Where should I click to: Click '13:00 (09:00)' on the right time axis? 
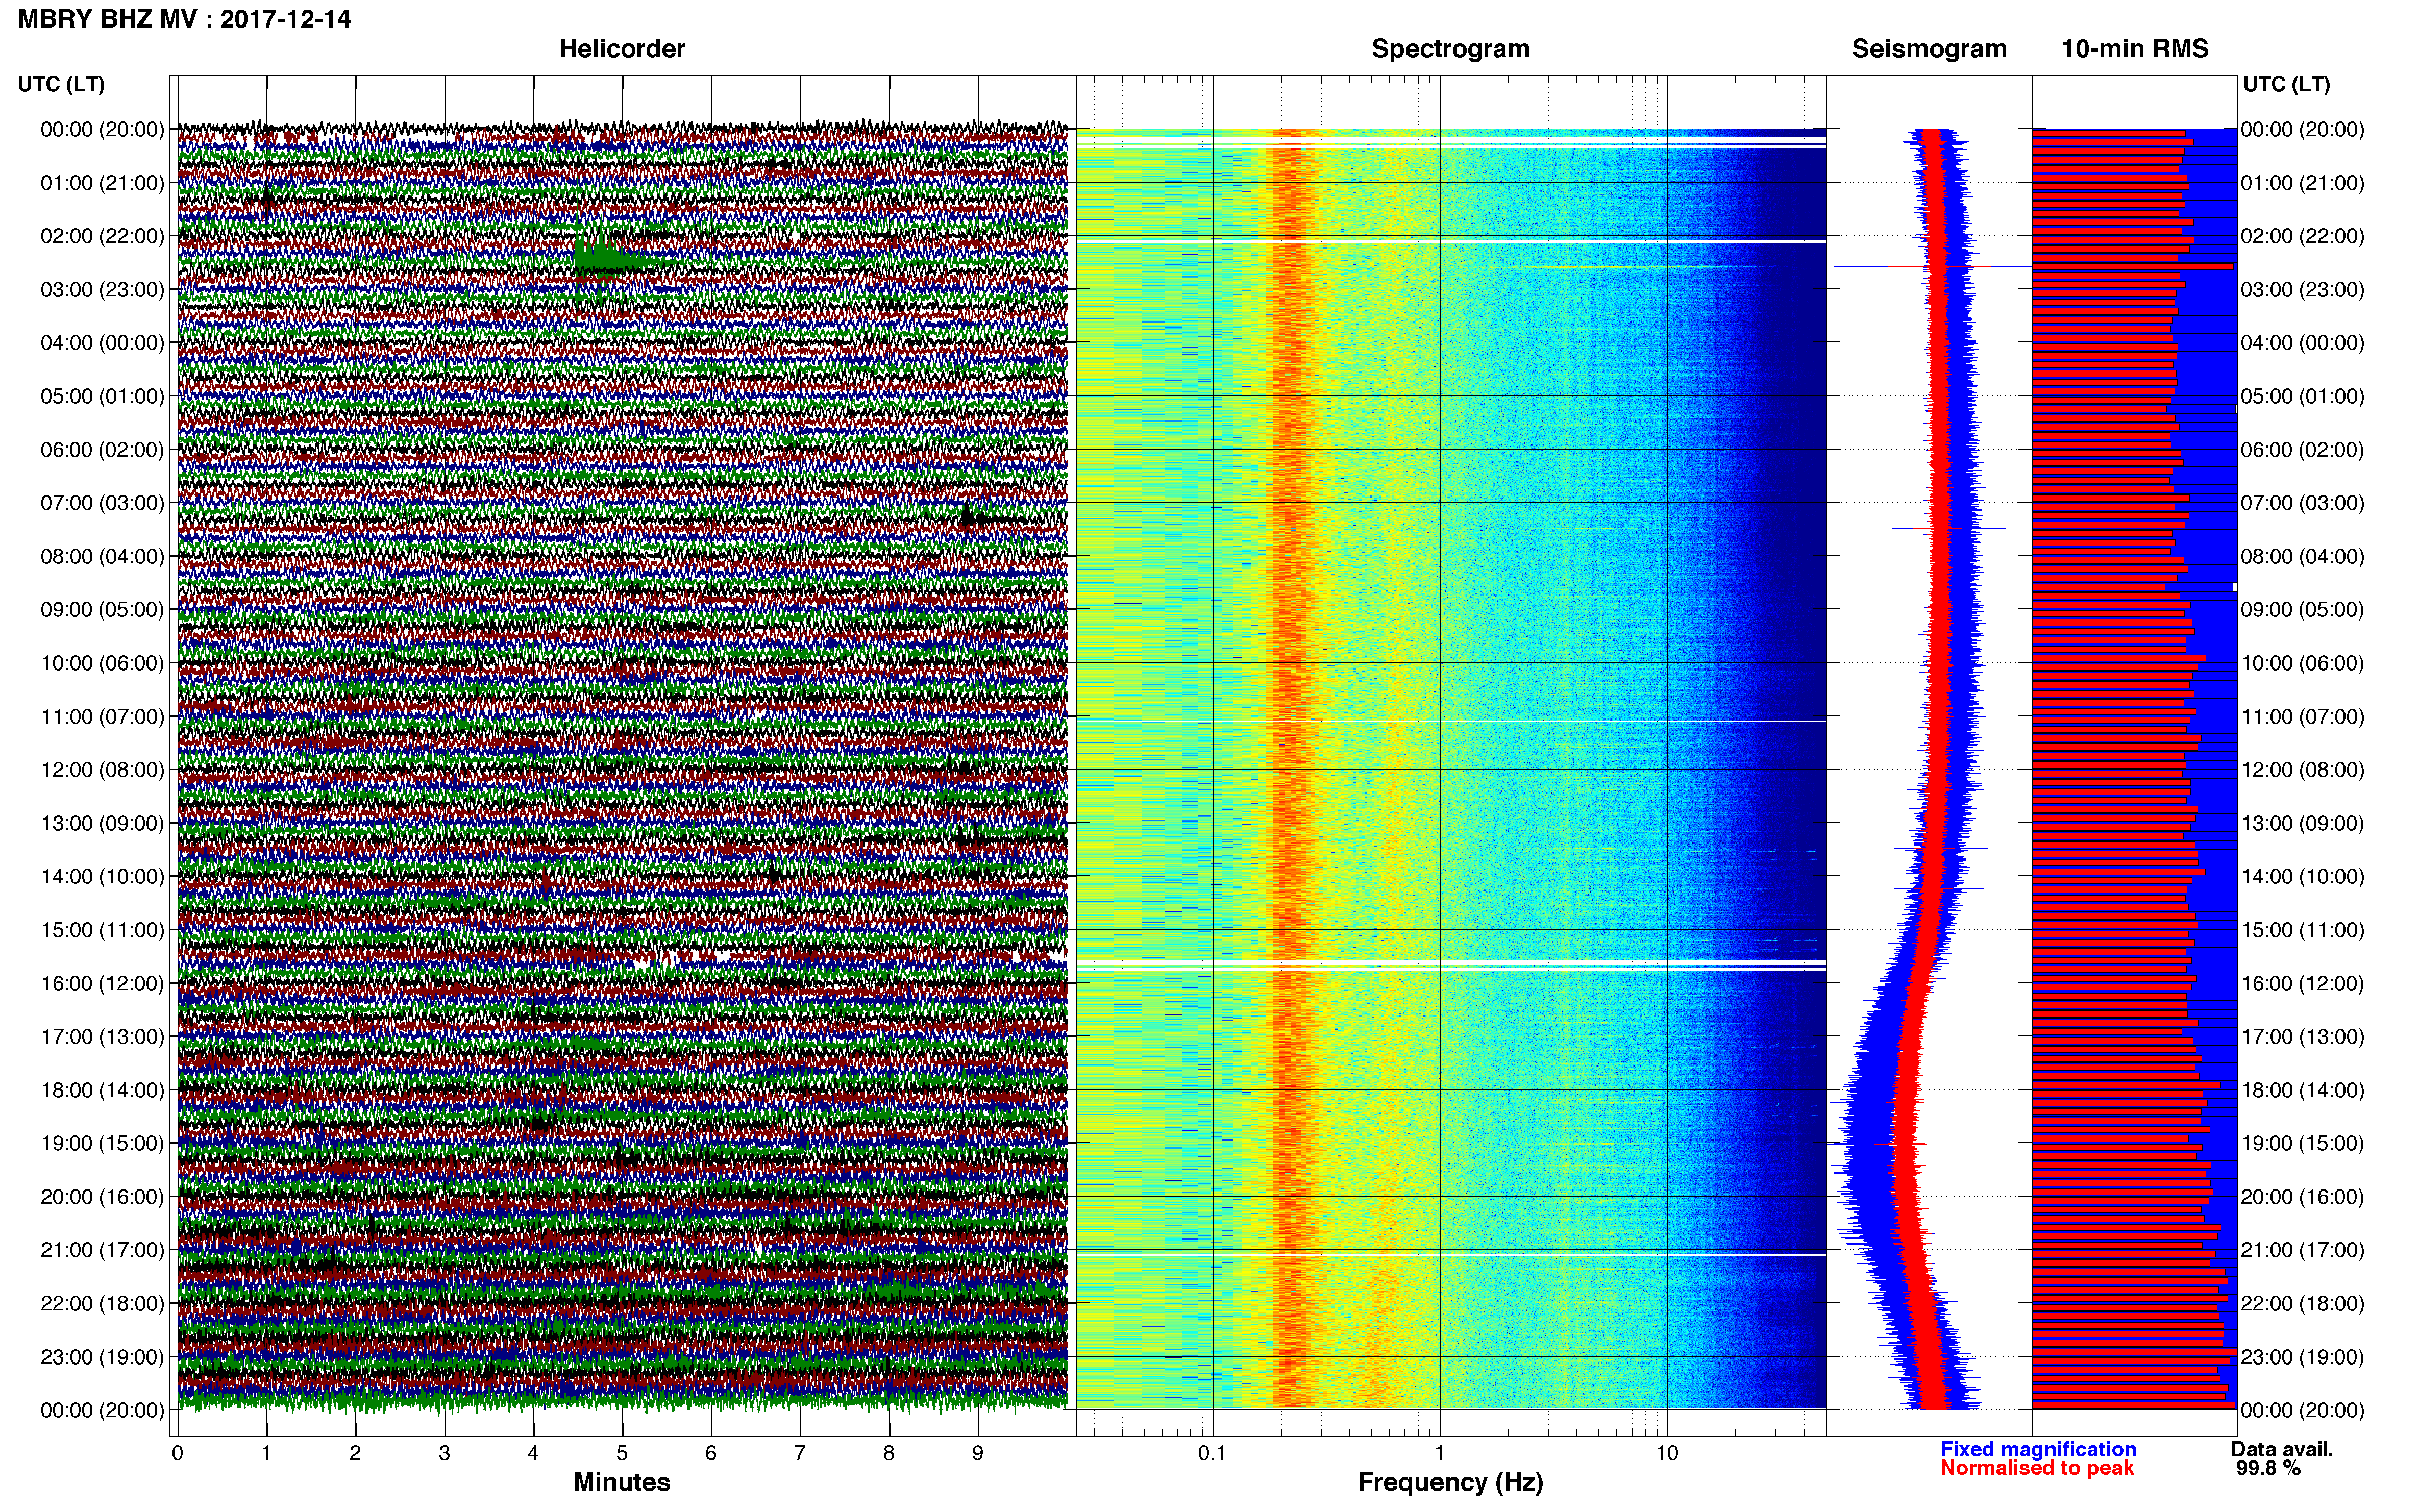click(2303, 823)
